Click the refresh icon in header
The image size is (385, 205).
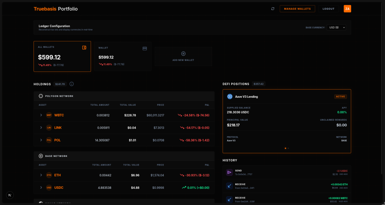click(273, 9)
